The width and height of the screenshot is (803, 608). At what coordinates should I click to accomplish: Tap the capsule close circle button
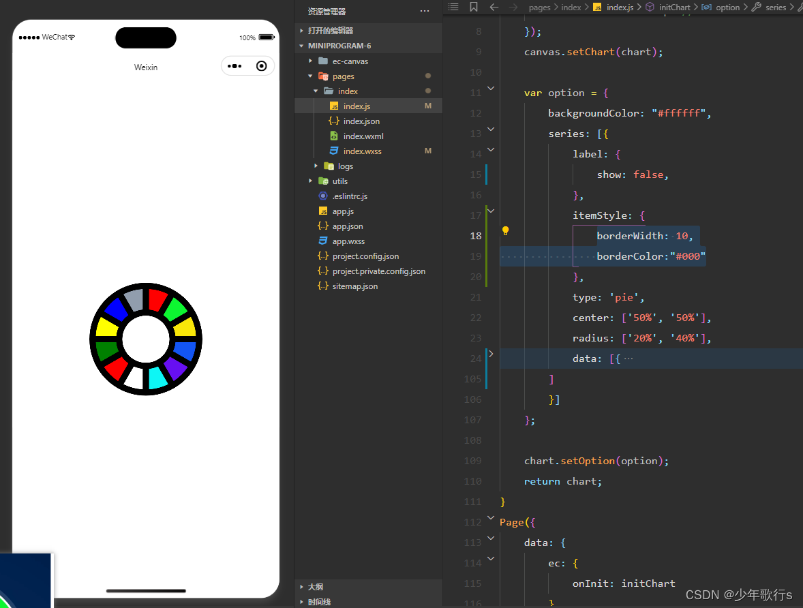click(x=262, y=66)
